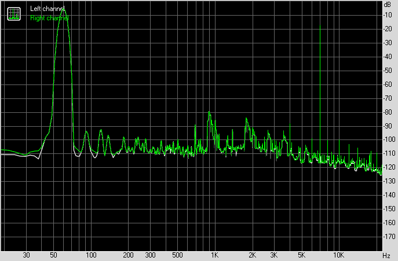398x261 pixels.
Task: Click the -10 dB axis value
Action: click(x=388, y=15)
